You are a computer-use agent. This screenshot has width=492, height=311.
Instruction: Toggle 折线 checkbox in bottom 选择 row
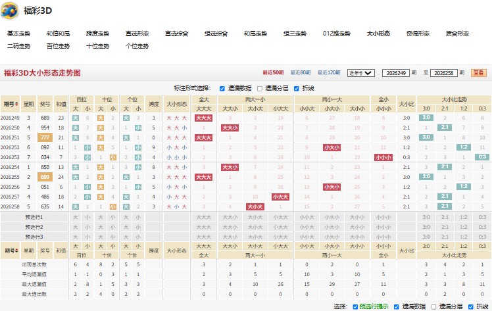tap(471, 306)
